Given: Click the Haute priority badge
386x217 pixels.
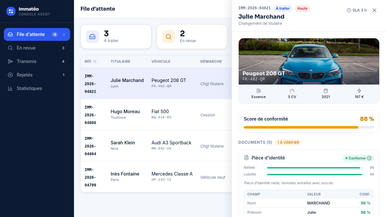Looking at the screenshot, I should click(x=302, y=8).
